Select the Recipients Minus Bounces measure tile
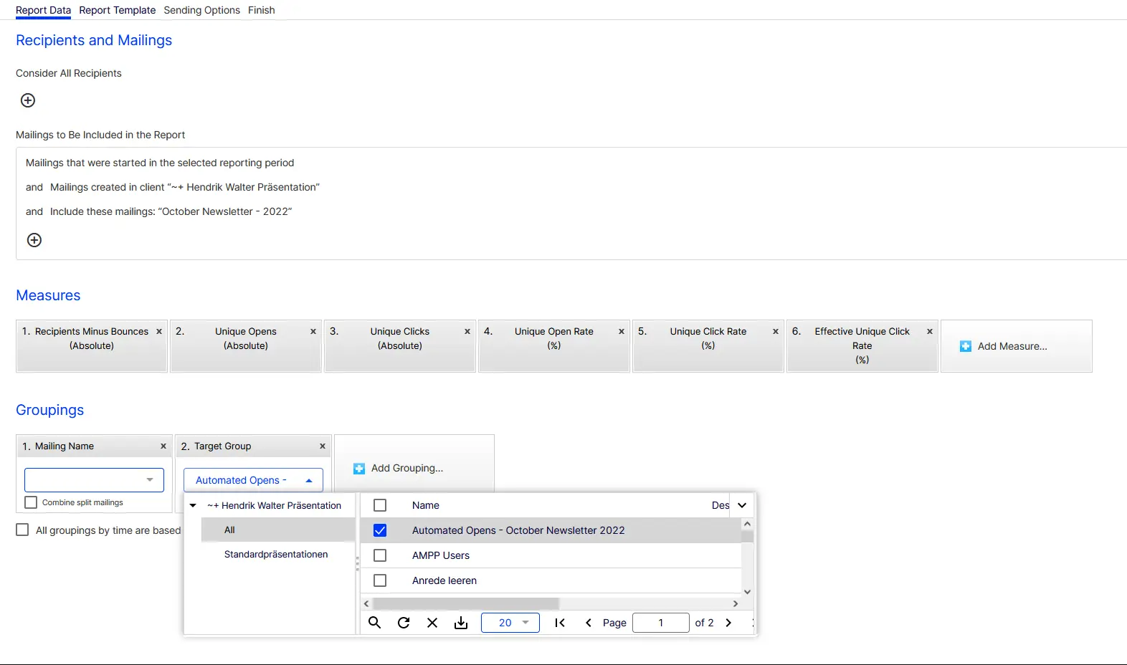The width and height of the screenshot is (1127, 665). click(x=92, y=346)
